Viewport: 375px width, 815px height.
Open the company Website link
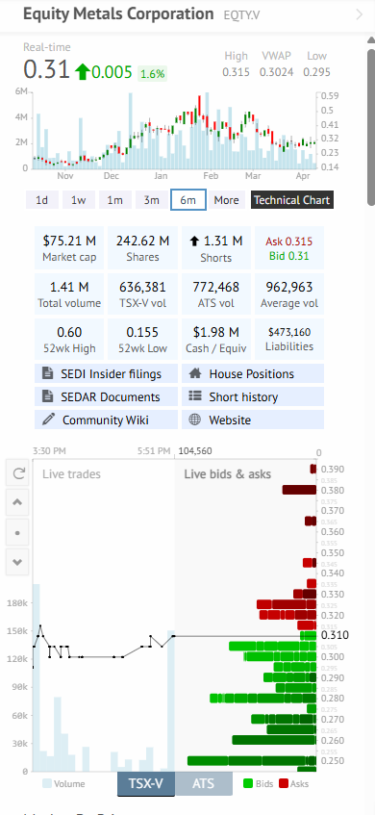click(x=253, y=420)
